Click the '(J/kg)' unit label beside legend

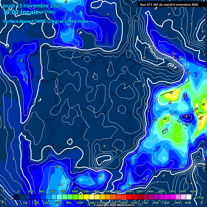tap(199, 197)
